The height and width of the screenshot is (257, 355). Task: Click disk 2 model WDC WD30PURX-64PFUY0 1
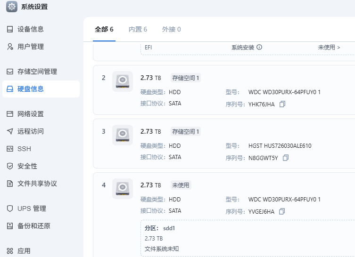pyautogui.click(x=284, y=92)
